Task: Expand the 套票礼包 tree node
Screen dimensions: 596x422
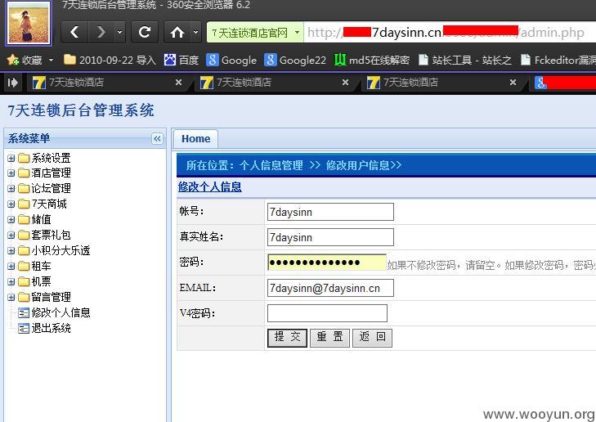Action: point(11,235)
